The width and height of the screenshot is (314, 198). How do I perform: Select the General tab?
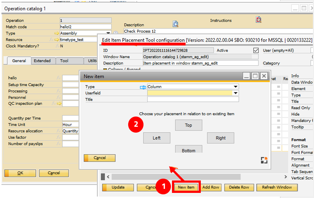tap(19, 61)
